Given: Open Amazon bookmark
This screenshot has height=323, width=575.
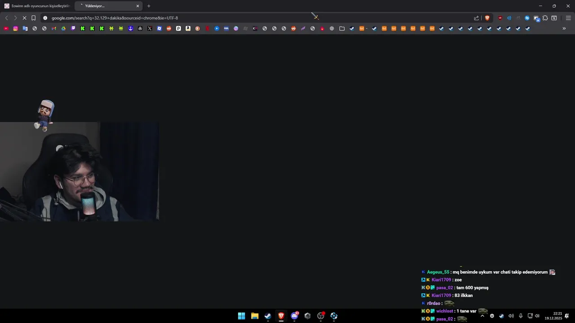Looking at the screenshot, I should 188,28.
